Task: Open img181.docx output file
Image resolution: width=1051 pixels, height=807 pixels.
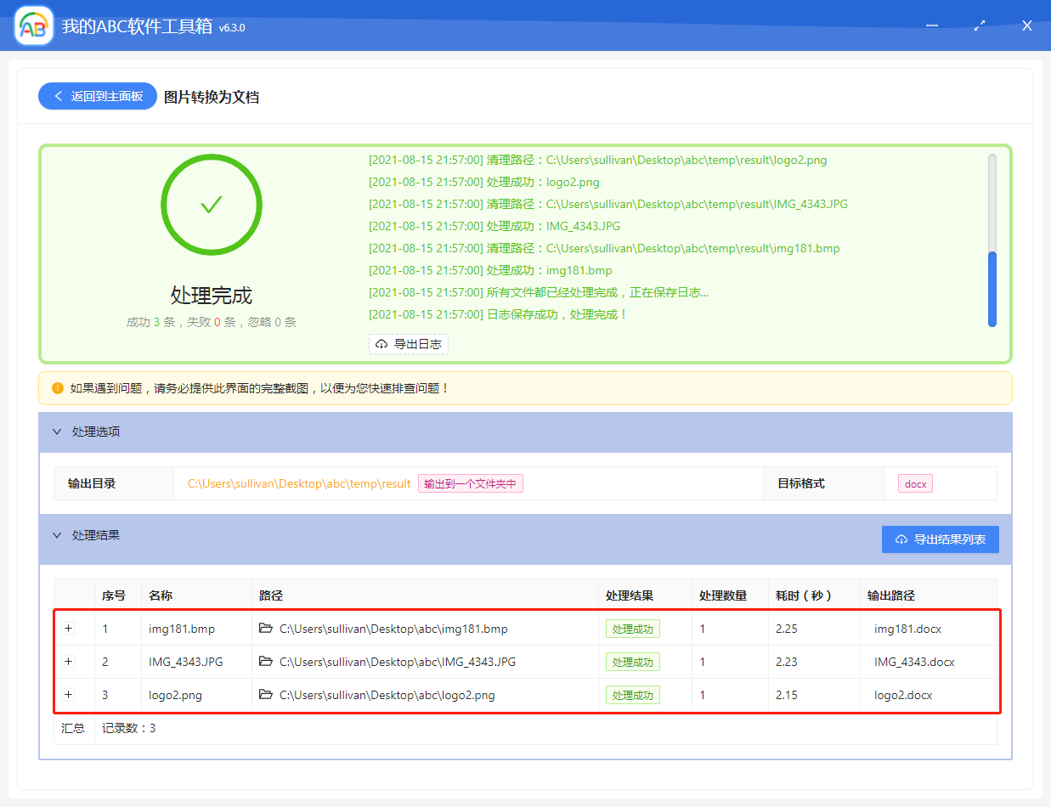Action: pos(907,629)
